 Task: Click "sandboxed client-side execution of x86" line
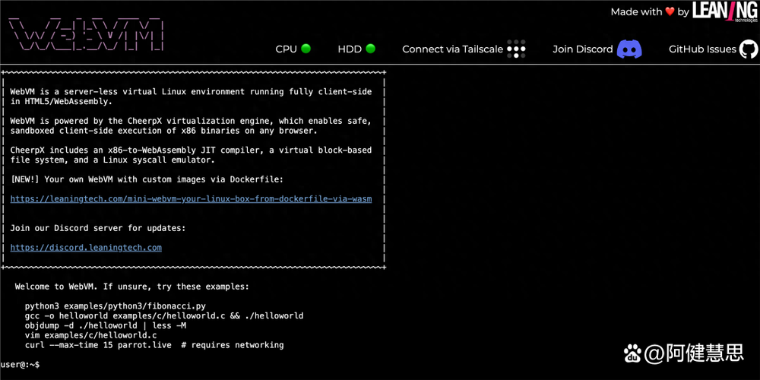(164, 131)
